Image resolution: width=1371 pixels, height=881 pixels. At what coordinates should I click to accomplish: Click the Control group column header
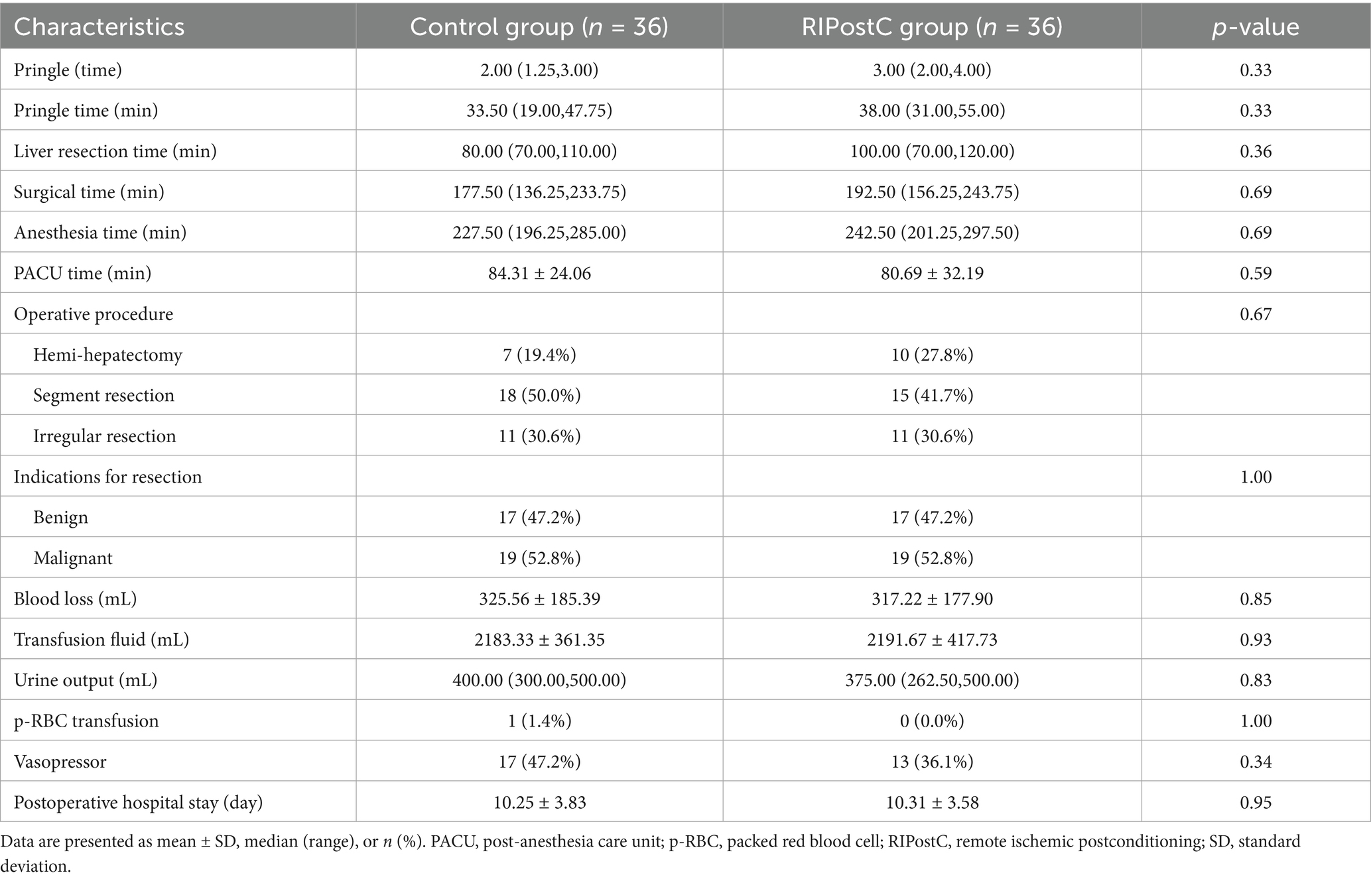[539, 27]
